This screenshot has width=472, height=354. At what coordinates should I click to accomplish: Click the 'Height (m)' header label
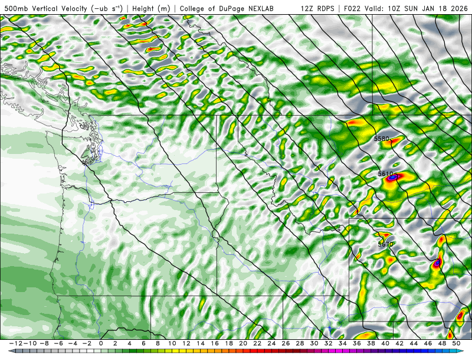[x=151, y=8]
